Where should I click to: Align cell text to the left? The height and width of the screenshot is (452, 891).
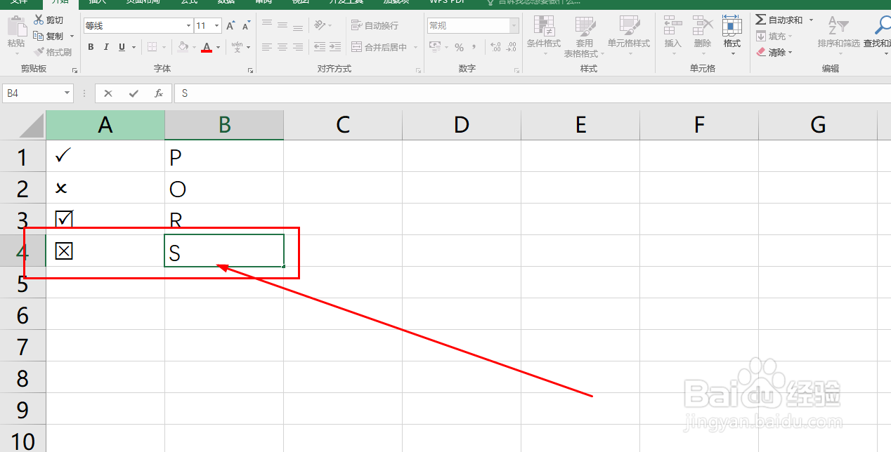point(267,47)
